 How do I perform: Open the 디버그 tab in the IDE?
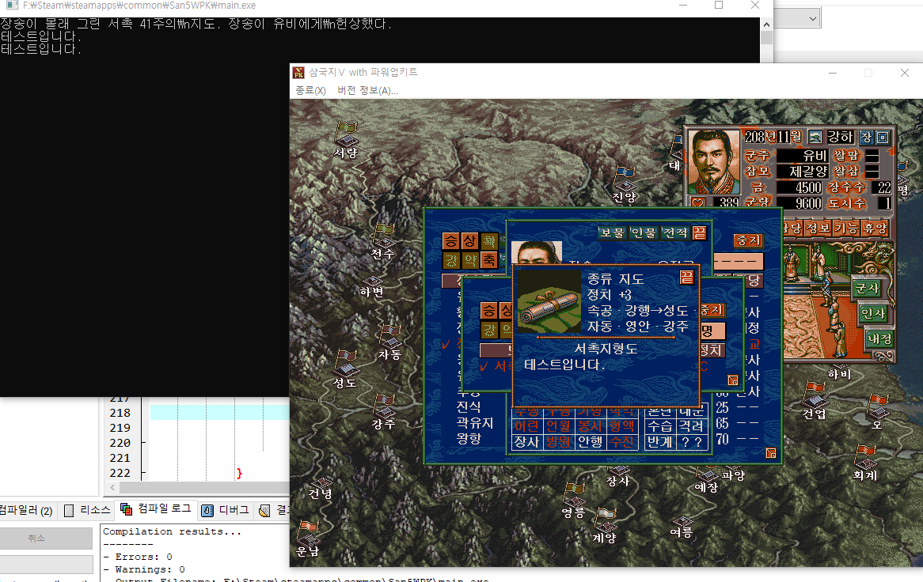click(226, 510)
